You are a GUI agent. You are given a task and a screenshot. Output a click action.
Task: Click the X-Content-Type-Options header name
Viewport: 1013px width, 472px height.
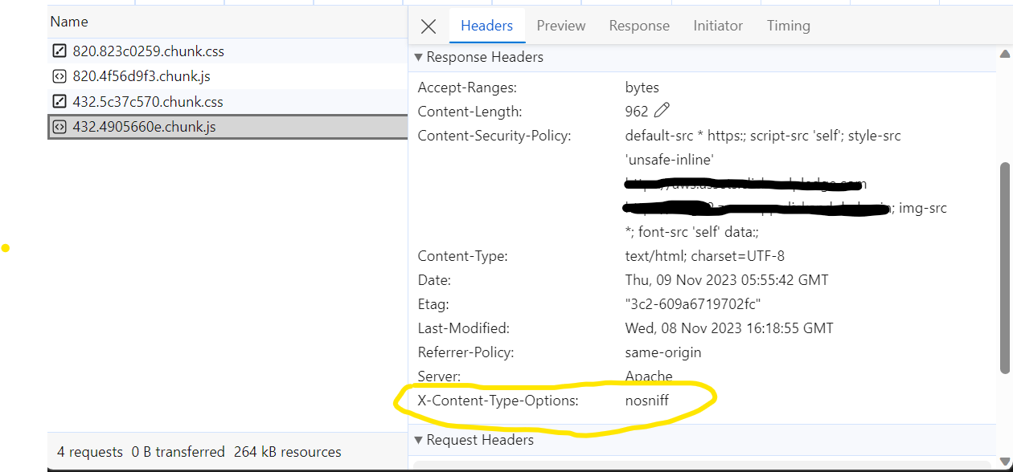pyautogui.click(x=498, y=400)
